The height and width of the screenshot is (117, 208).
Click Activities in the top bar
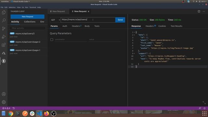click(5, 1)
